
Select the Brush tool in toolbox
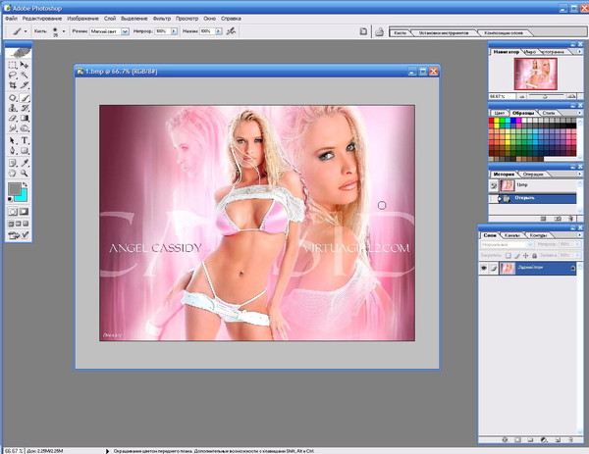pos(25,98)
